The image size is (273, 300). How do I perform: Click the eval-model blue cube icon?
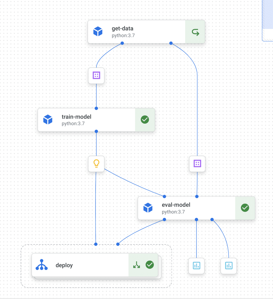coord(148,208)
